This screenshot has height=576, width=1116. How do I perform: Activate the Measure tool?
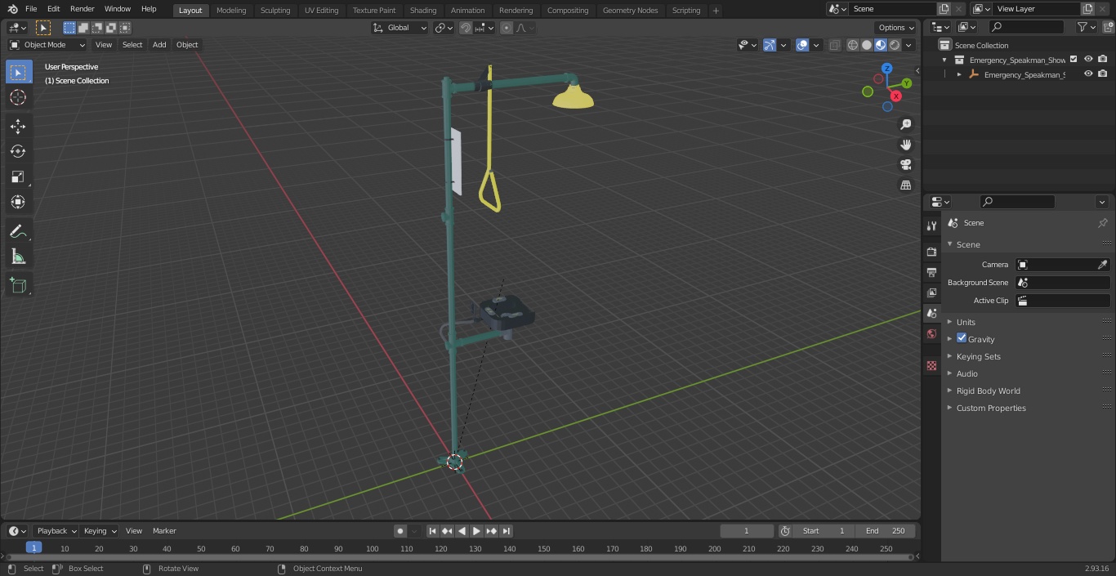(18, 257)
